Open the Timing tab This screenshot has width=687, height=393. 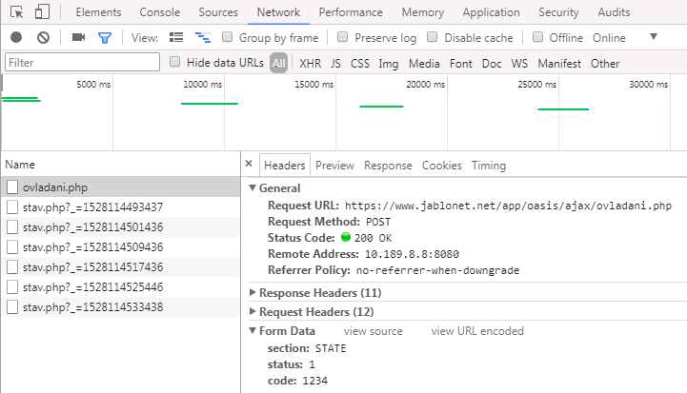[x=488, y=165]
